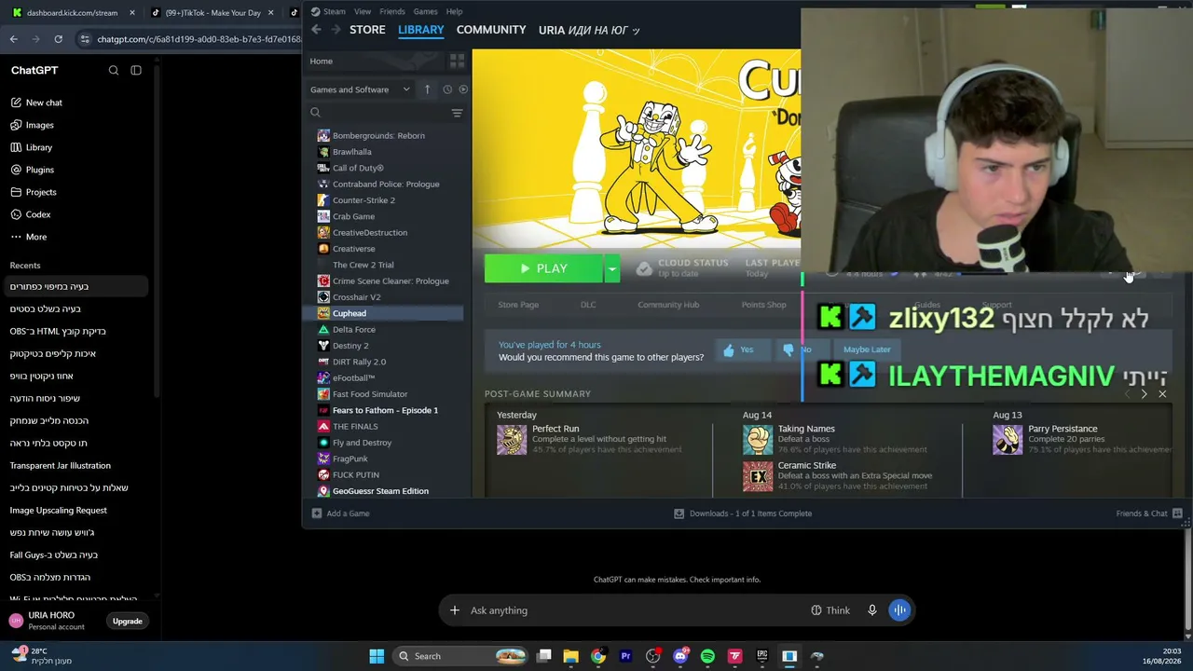Open Images section in ChatGPT sidebar
The image size is (1193, 671).
point(39,125)
